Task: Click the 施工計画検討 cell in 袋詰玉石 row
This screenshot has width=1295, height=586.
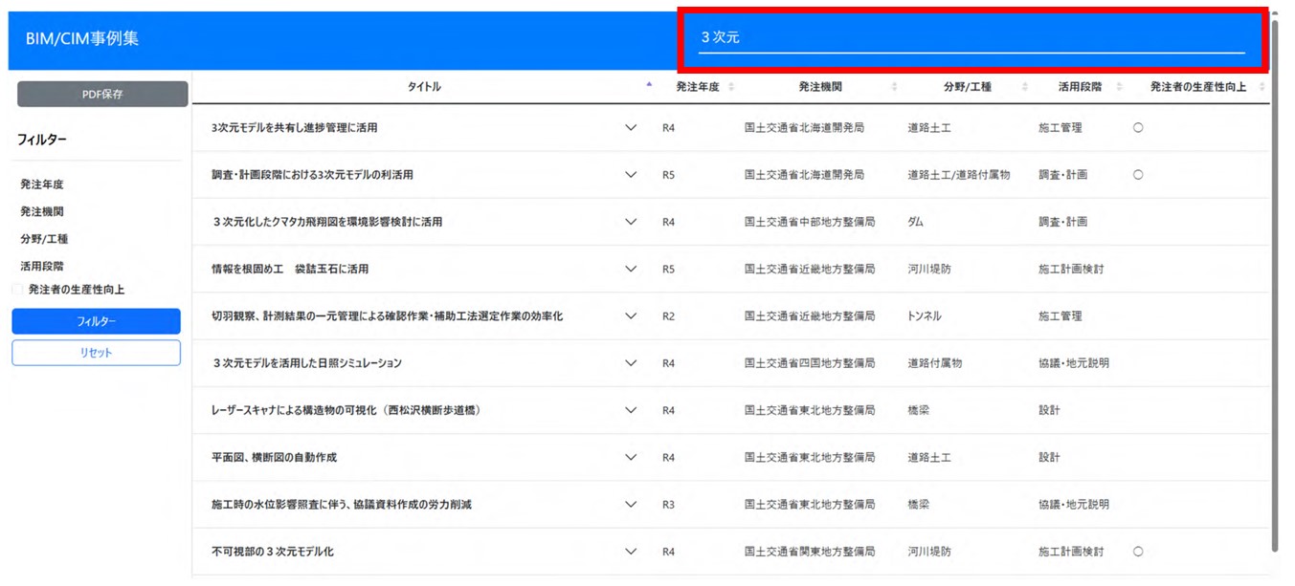Action: click(x=1071, y=270)
